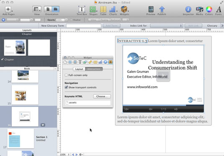The height and width of the screenshot is (156, 224).
Task: Enable Full-screen only checkbox
Action: click(66, 75)
